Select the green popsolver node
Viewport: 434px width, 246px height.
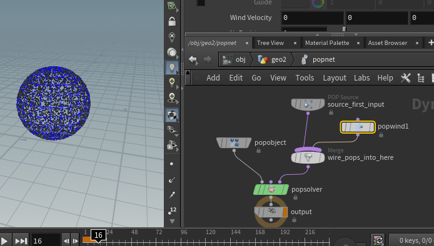click(x=271, y=189)
